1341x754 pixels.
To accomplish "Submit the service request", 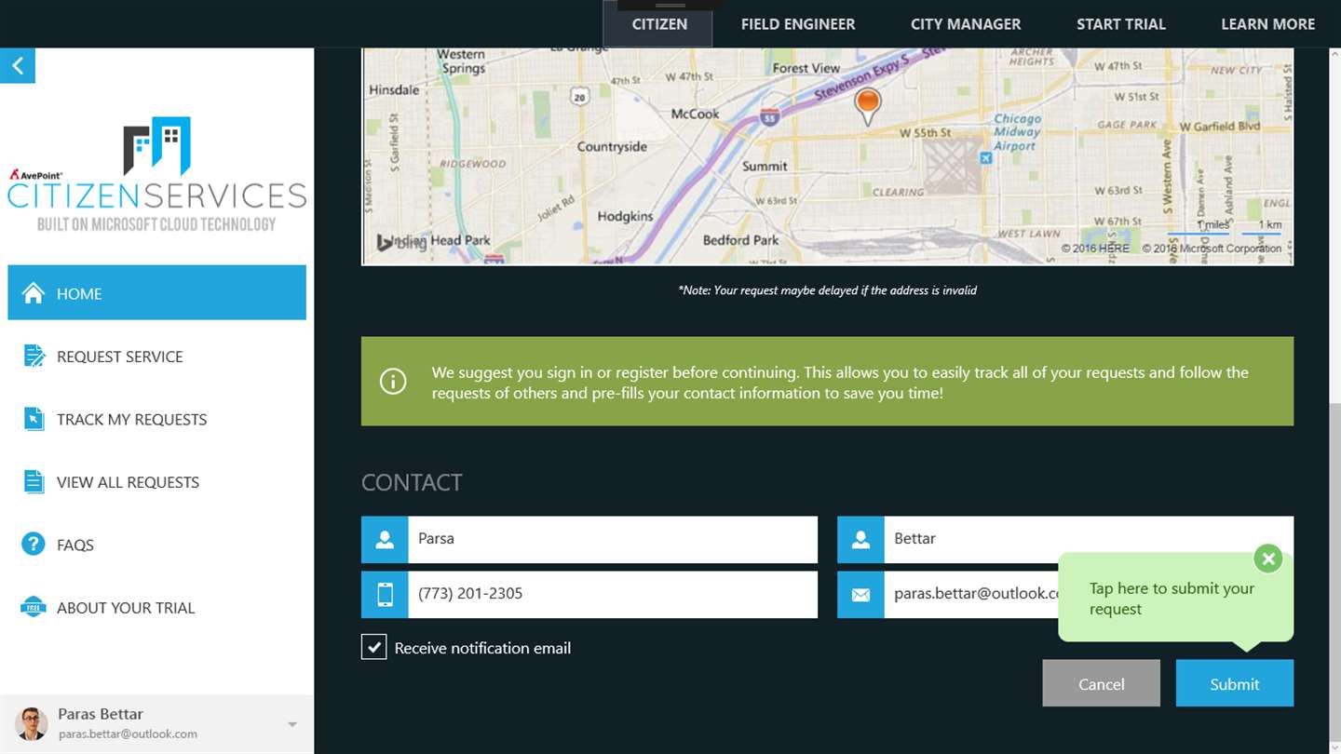I will coord(1235,683).
